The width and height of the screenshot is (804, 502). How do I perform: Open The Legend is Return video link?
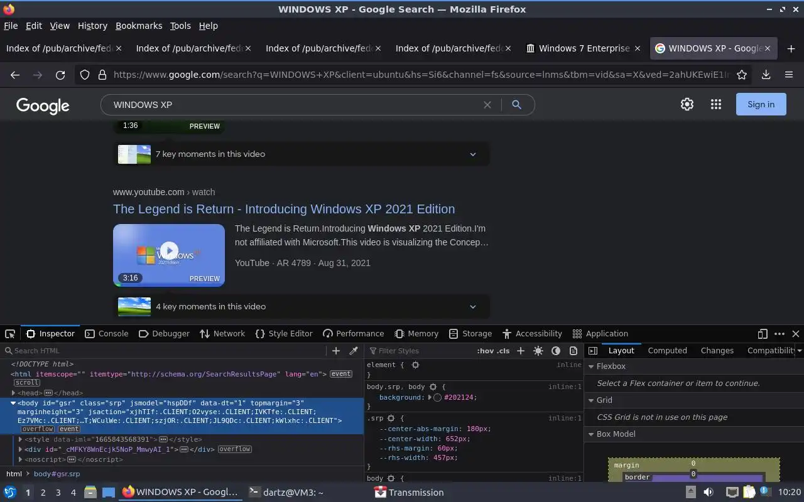tap(284, 209)
